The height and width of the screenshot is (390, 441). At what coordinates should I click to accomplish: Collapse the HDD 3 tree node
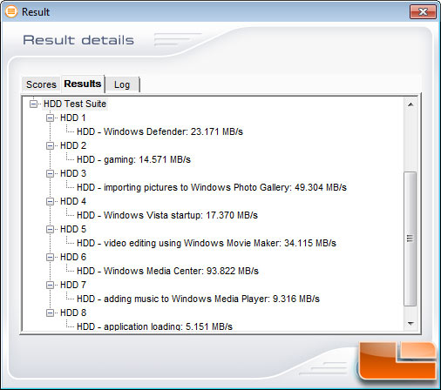[x=51, y=173]
